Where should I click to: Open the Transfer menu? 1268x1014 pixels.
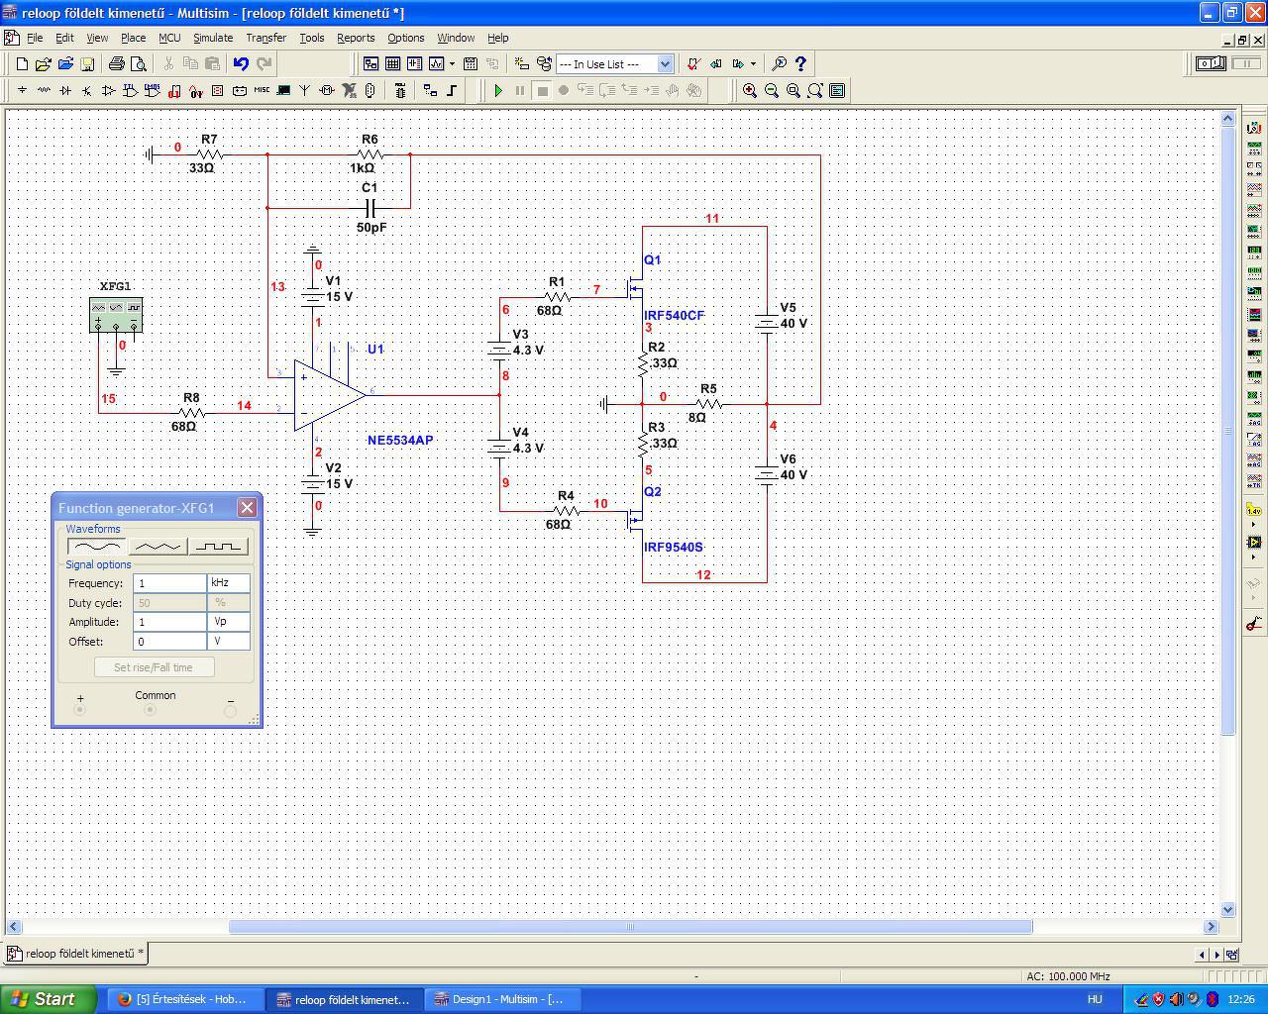point(265,38)
